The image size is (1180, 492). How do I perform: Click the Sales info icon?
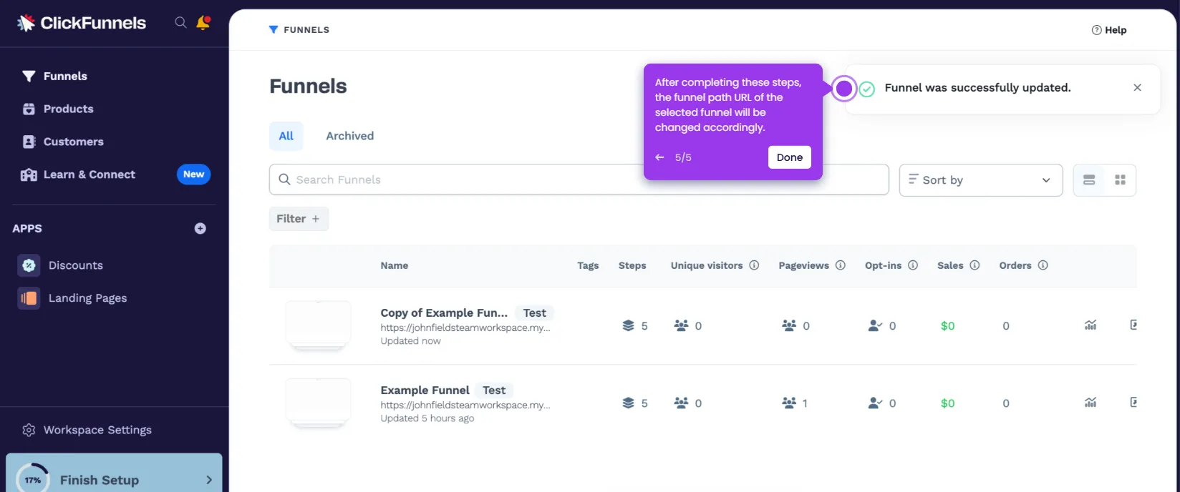[975, 265]
